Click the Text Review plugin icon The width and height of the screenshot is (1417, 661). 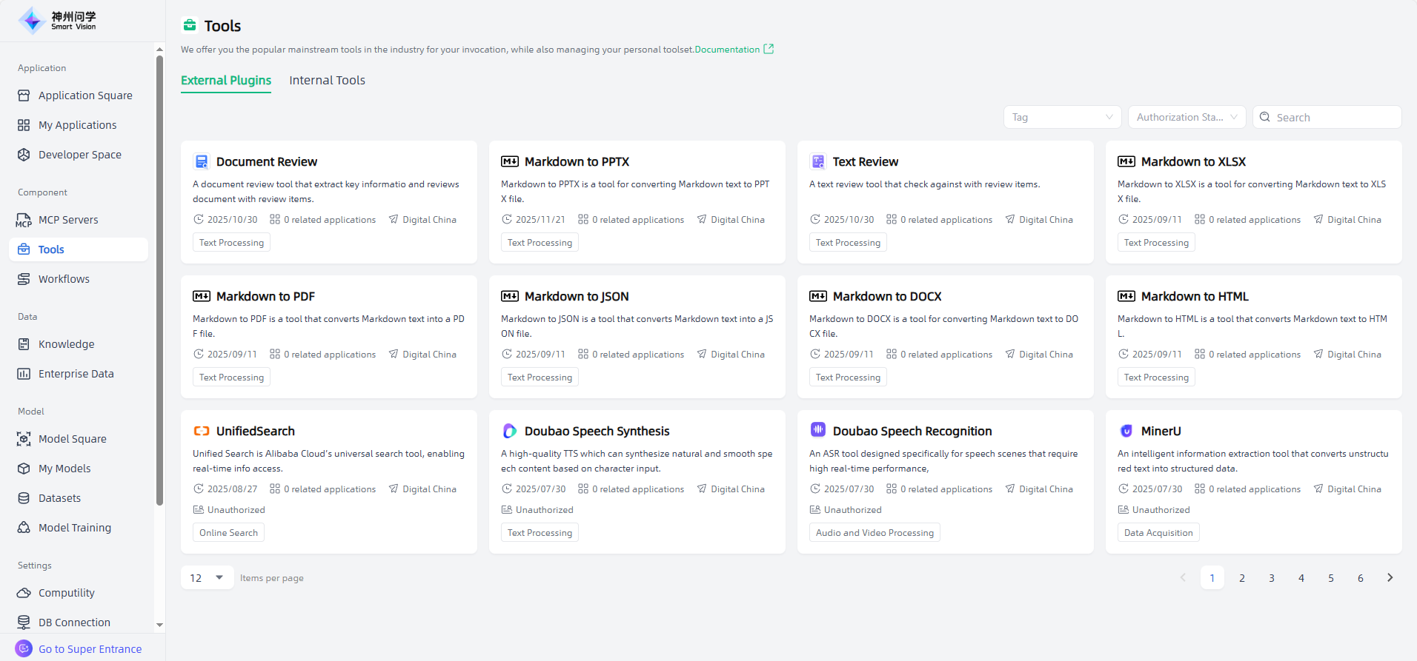(x=817, y=161)
